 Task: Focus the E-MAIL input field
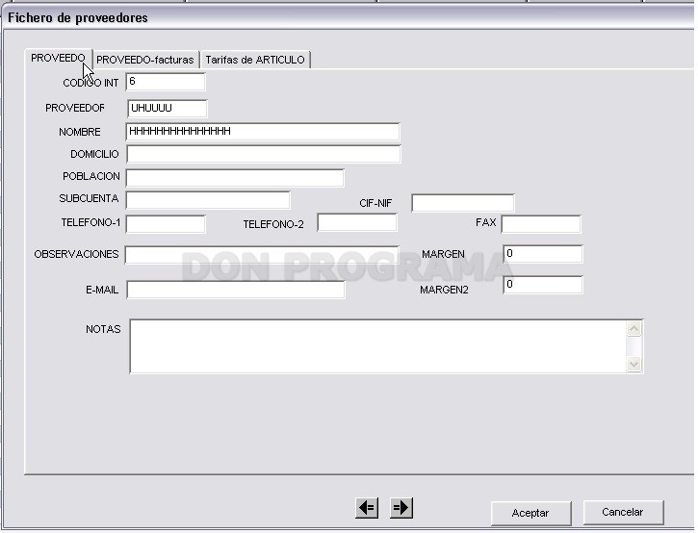[236, 290]
